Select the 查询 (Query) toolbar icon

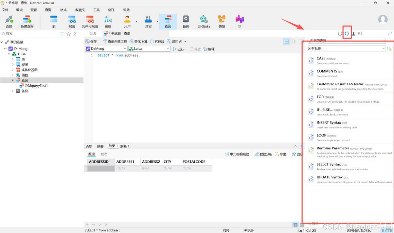(x=168, y=22)
